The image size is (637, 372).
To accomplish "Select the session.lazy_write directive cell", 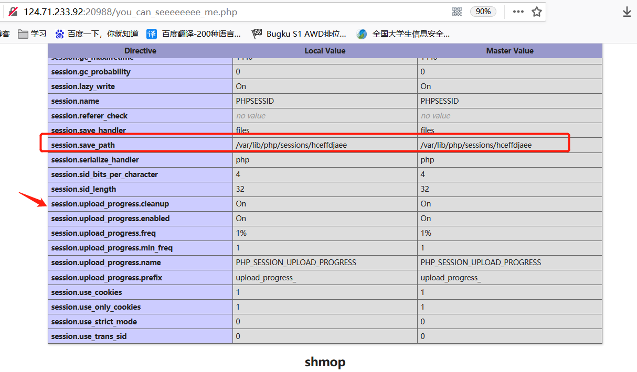I will point(140,86).
